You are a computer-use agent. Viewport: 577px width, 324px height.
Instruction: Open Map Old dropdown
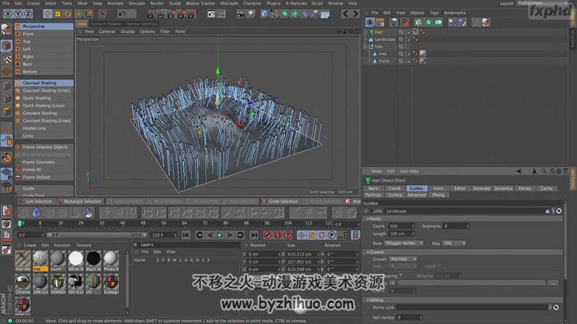pyautogui.click(x=454, y=243)
